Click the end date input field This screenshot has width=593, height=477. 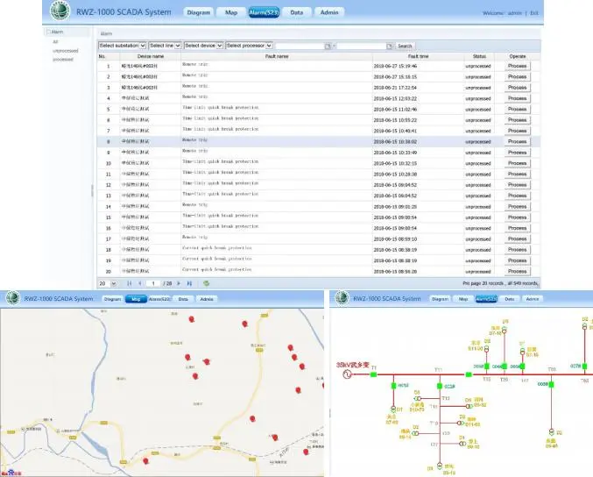click(x=361, y=46)
